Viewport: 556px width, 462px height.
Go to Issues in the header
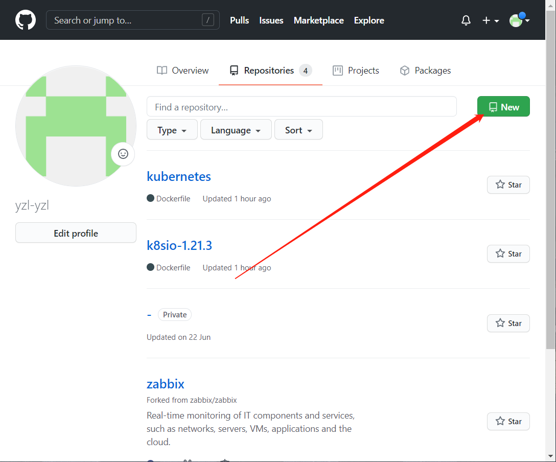pos(271,20)
